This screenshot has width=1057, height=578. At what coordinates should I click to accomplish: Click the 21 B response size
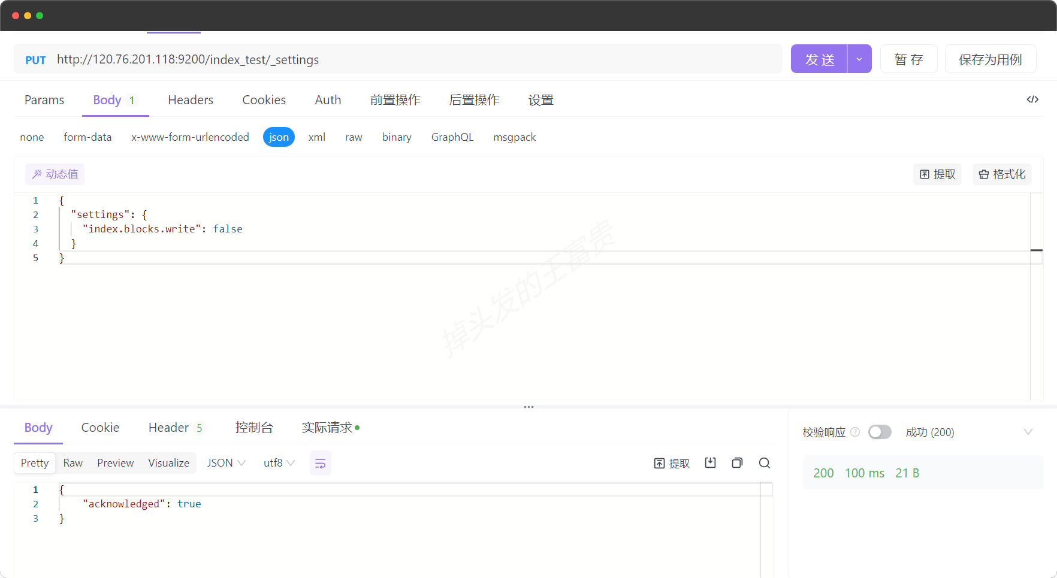point(907,473)
